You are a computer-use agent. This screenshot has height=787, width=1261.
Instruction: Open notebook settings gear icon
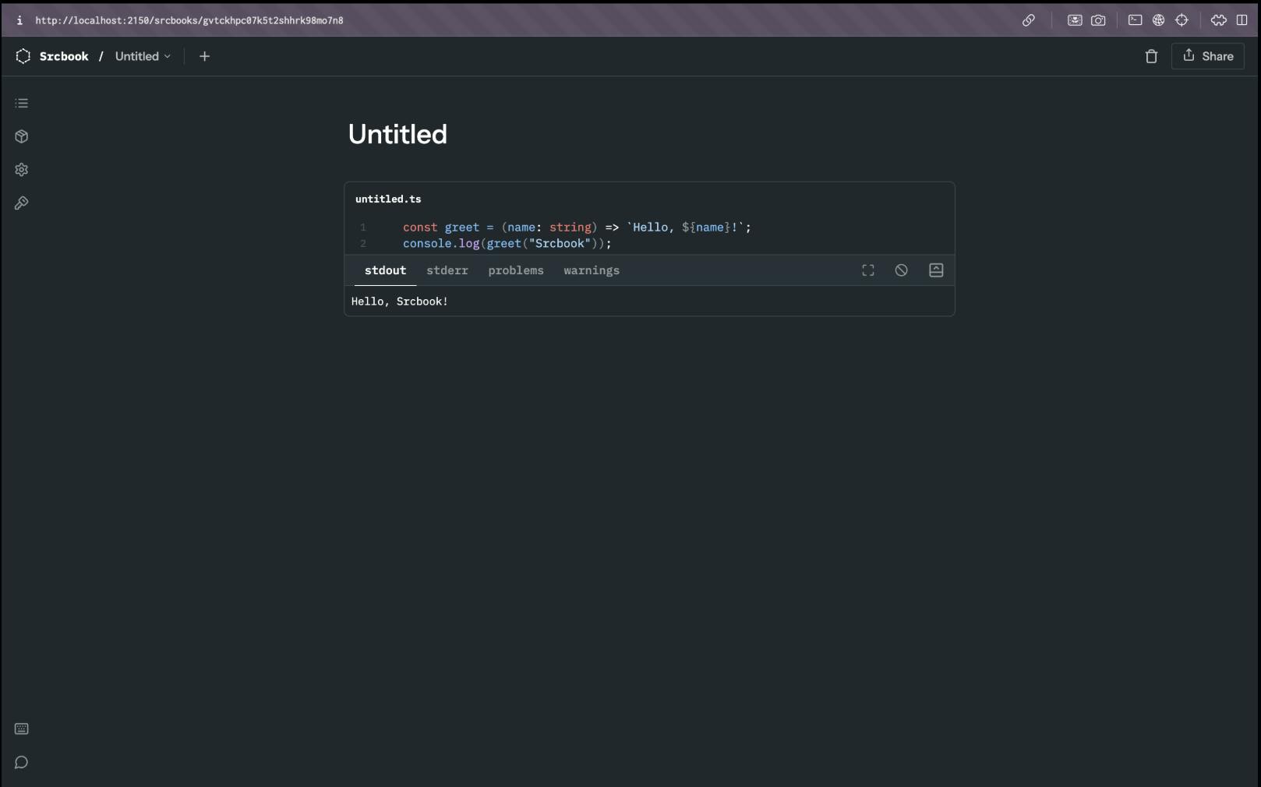22,170
